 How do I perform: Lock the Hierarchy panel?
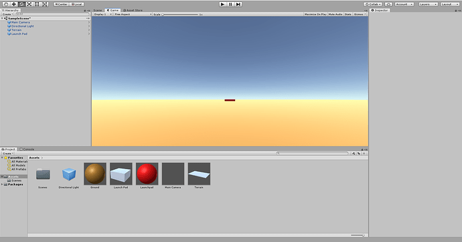point(85,10)
